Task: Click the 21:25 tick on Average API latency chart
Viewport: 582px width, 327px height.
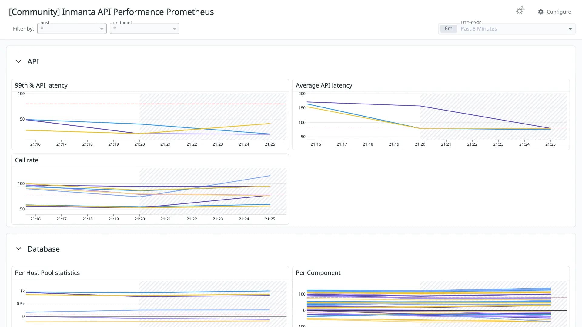Action: click(550, 144)
